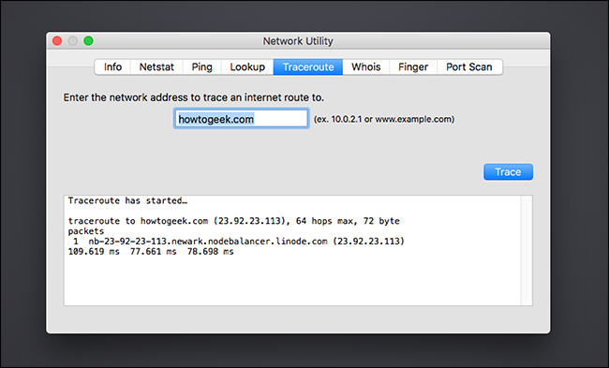Close the Network Utility window
Image resolution: width=609 pixels, height=368 pixels.
pyautogui.click(x=57, y=41)
